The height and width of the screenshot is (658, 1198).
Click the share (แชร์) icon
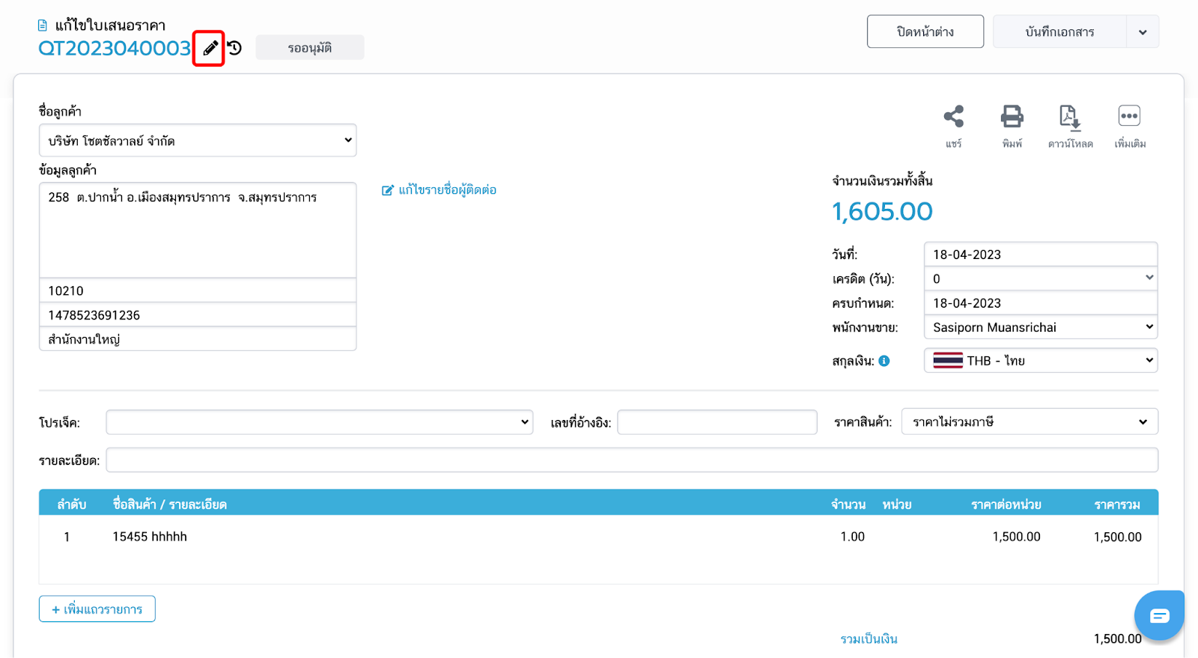click(x=953, y=117)
